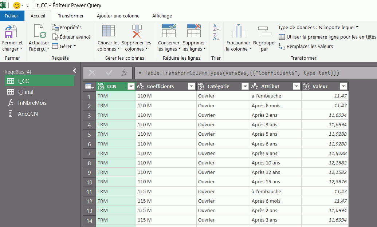Click the Choisir les colonnes icon
This screenshot has width=377, height=227.
click(x=109, y=32)
